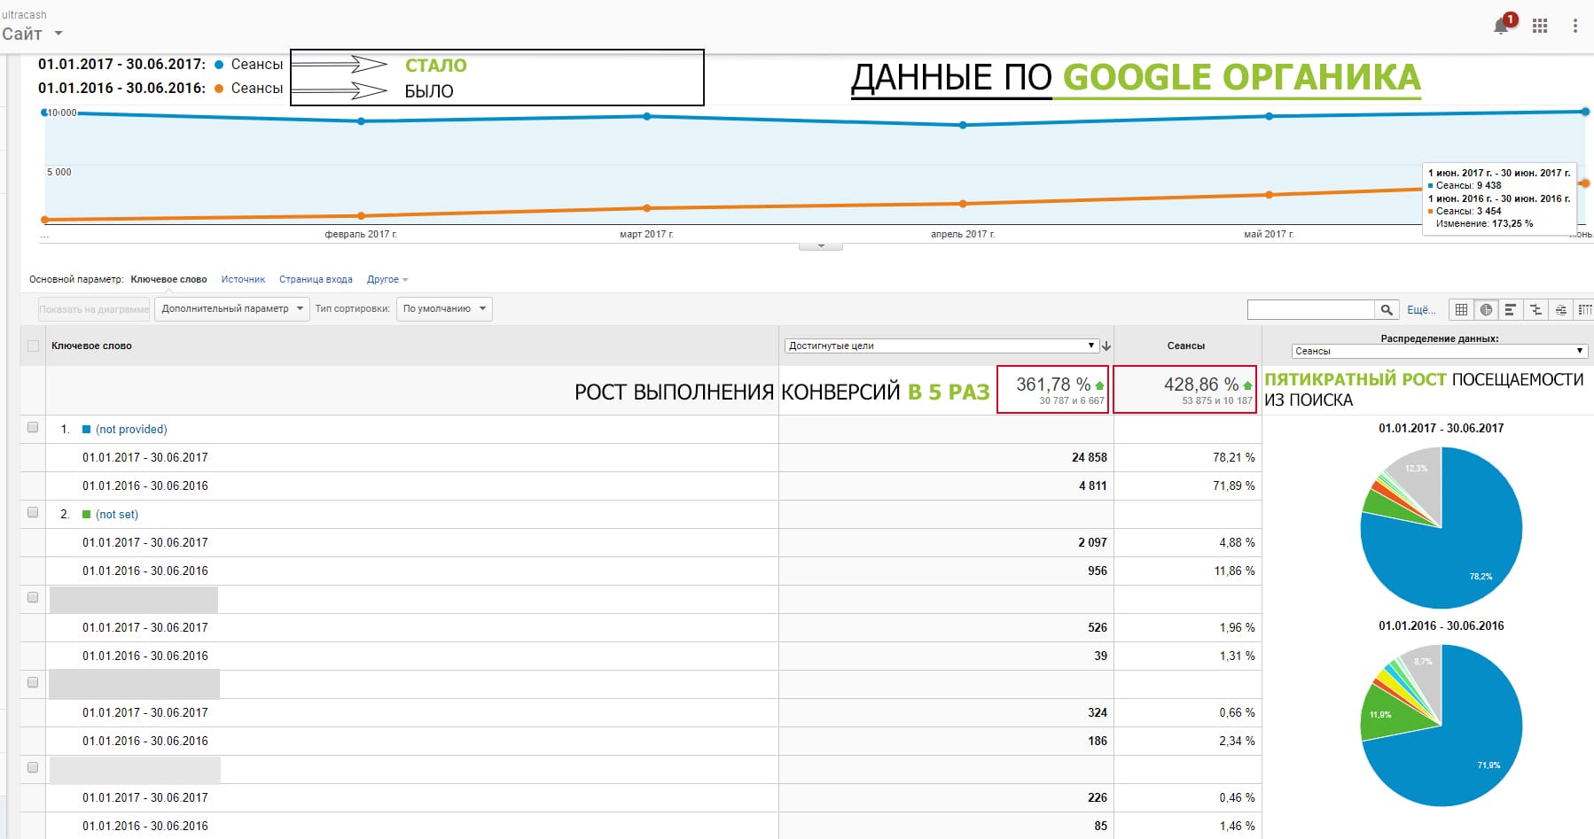Screen dimensions: 1594x839
Task: Open the notifications bell
Action: (1501, 26)
